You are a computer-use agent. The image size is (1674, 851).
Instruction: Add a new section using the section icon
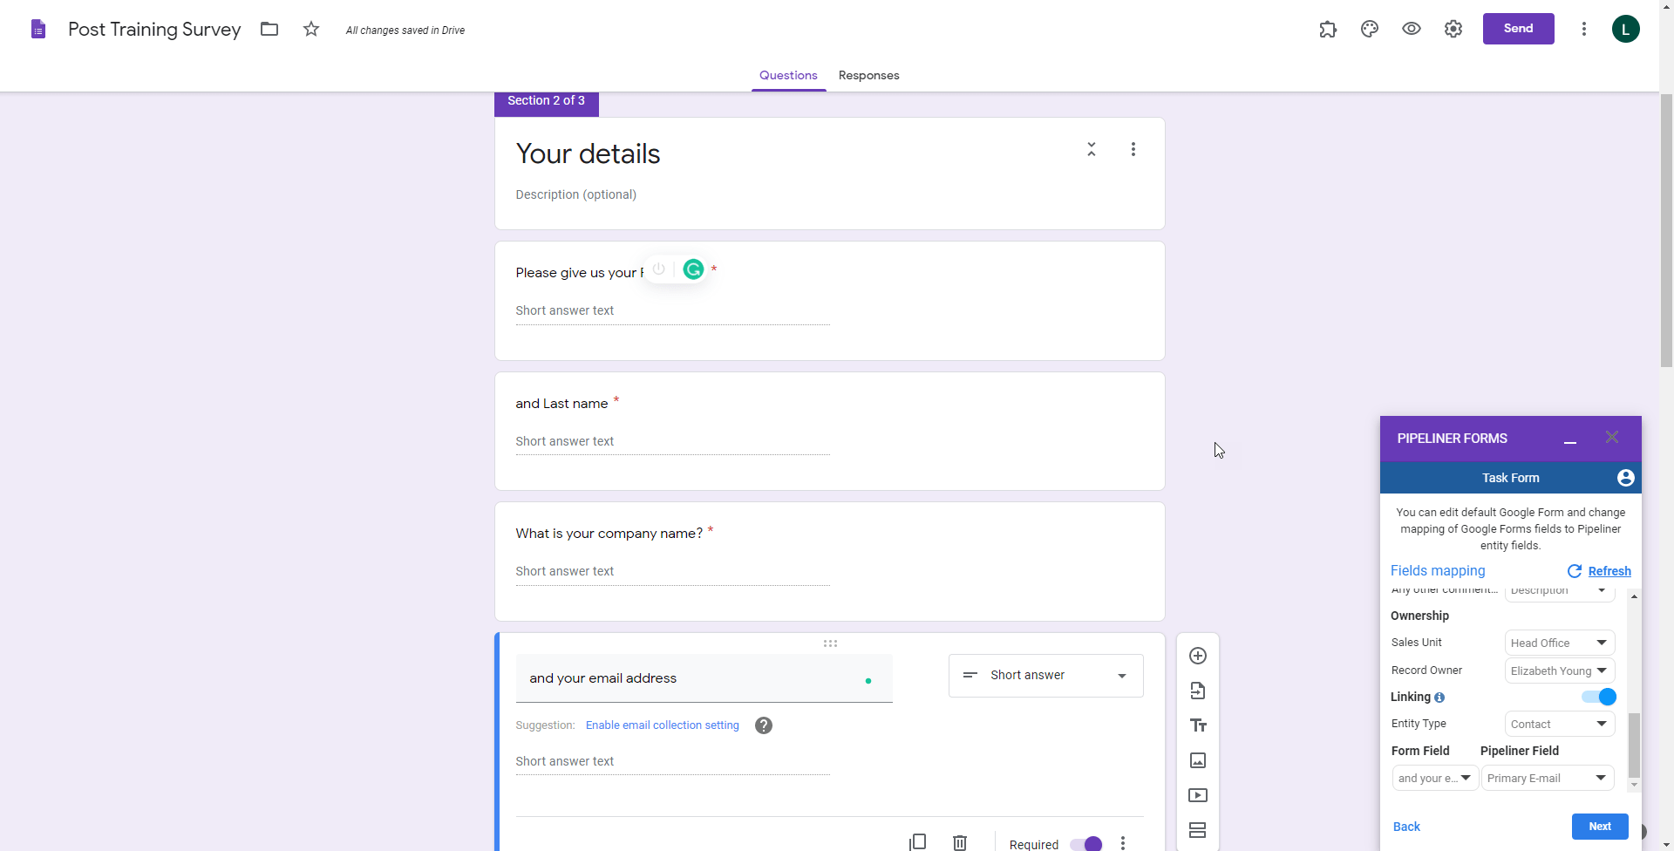pos(1198,830)
